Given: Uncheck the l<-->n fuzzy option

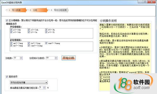Looking at the screenshot, I should (29, 32).
